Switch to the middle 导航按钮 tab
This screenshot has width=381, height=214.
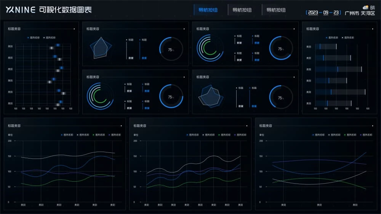tap(242, 10)
